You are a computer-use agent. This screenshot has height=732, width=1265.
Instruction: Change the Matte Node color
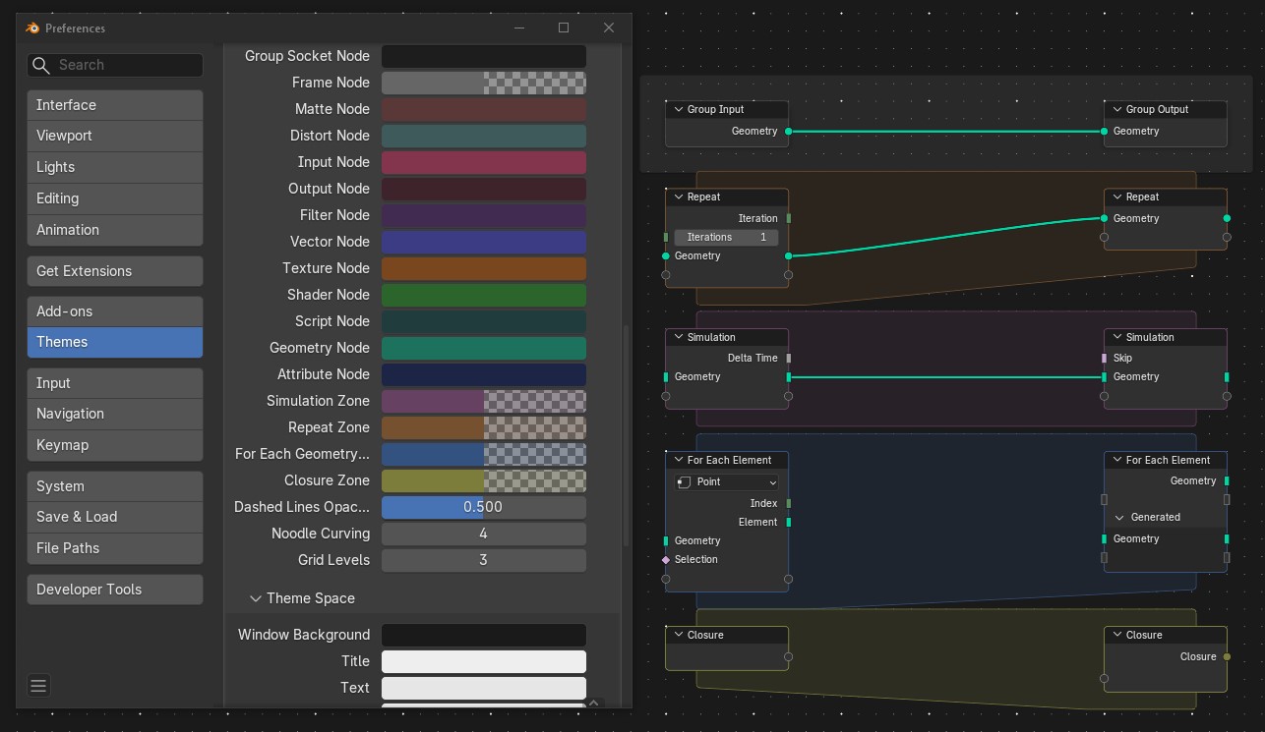[x=484, y=109]
